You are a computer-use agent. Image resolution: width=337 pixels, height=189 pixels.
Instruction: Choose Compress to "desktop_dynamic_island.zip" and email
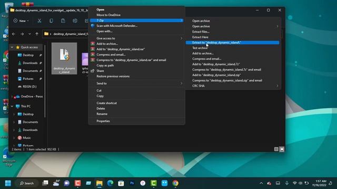pos(233,80)
